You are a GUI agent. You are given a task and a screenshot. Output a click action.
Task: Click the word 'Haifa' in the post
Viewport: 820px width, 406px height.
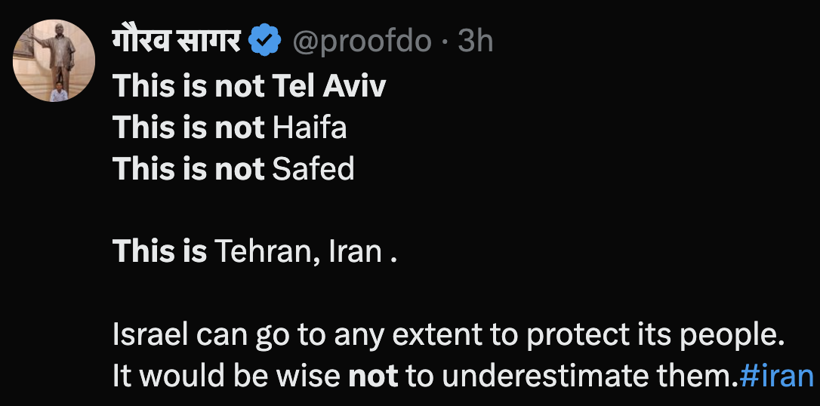(310, 128)
